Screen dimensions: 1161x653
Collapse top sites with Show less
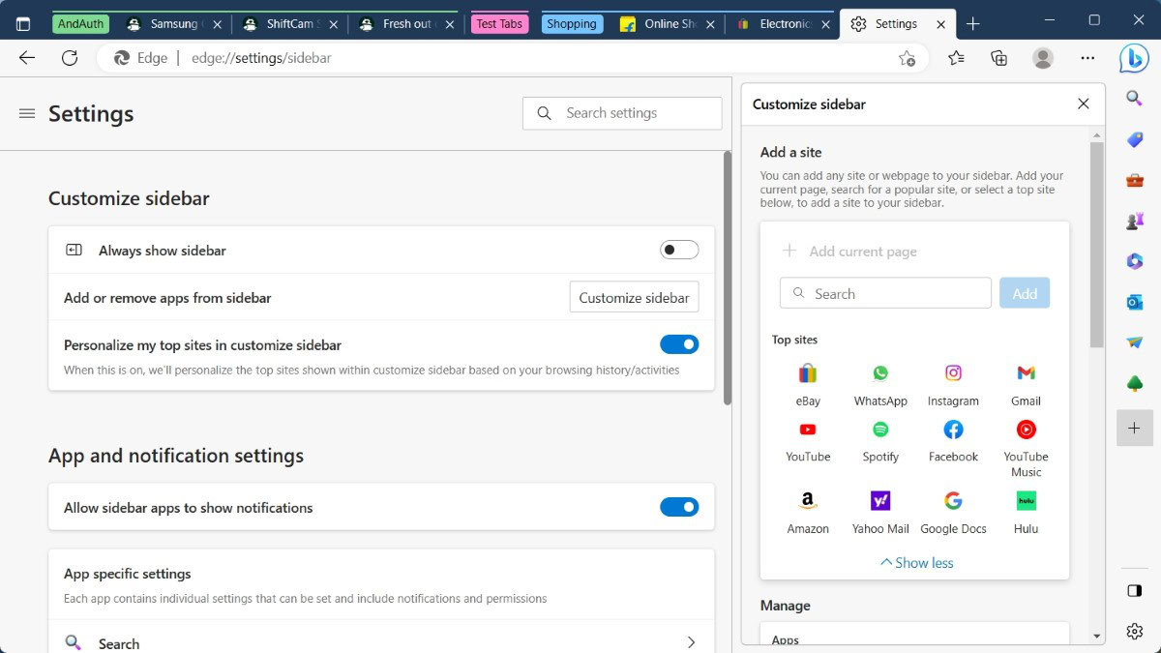[x=915, y=563]
